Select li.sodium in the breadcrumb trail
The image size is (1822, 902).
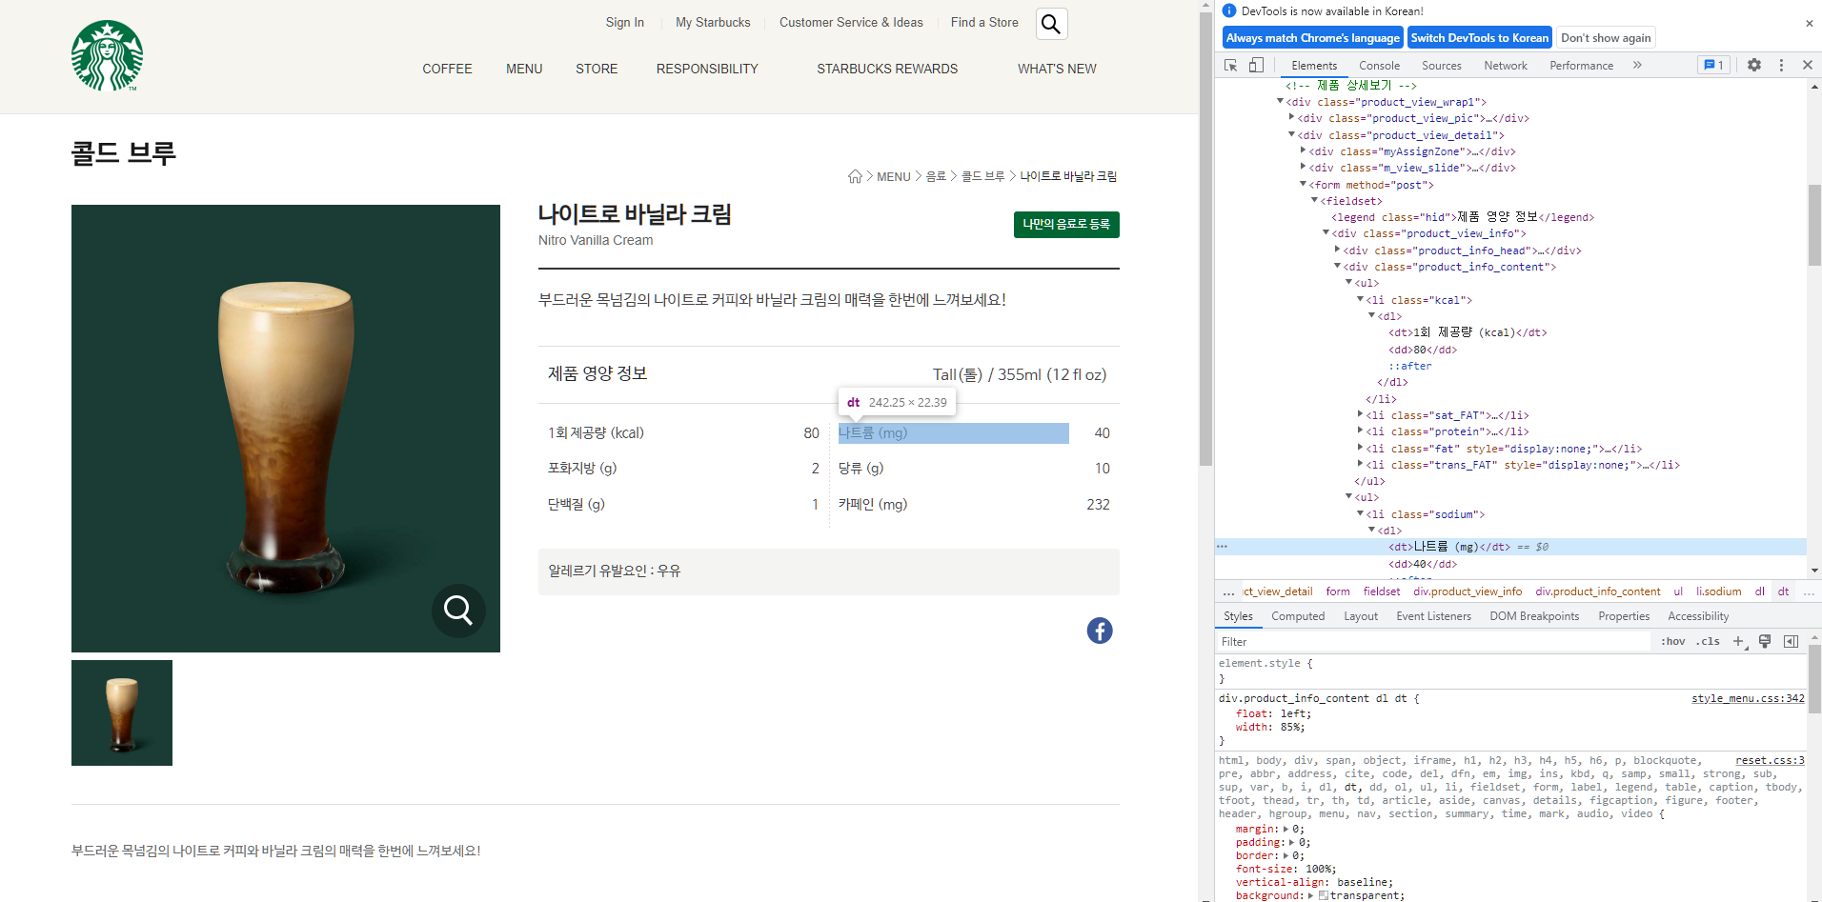coord(1718,591)
